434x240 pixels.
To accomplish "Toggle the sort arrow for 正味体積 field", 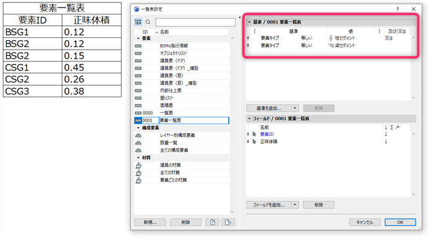I will pos(386,142).
